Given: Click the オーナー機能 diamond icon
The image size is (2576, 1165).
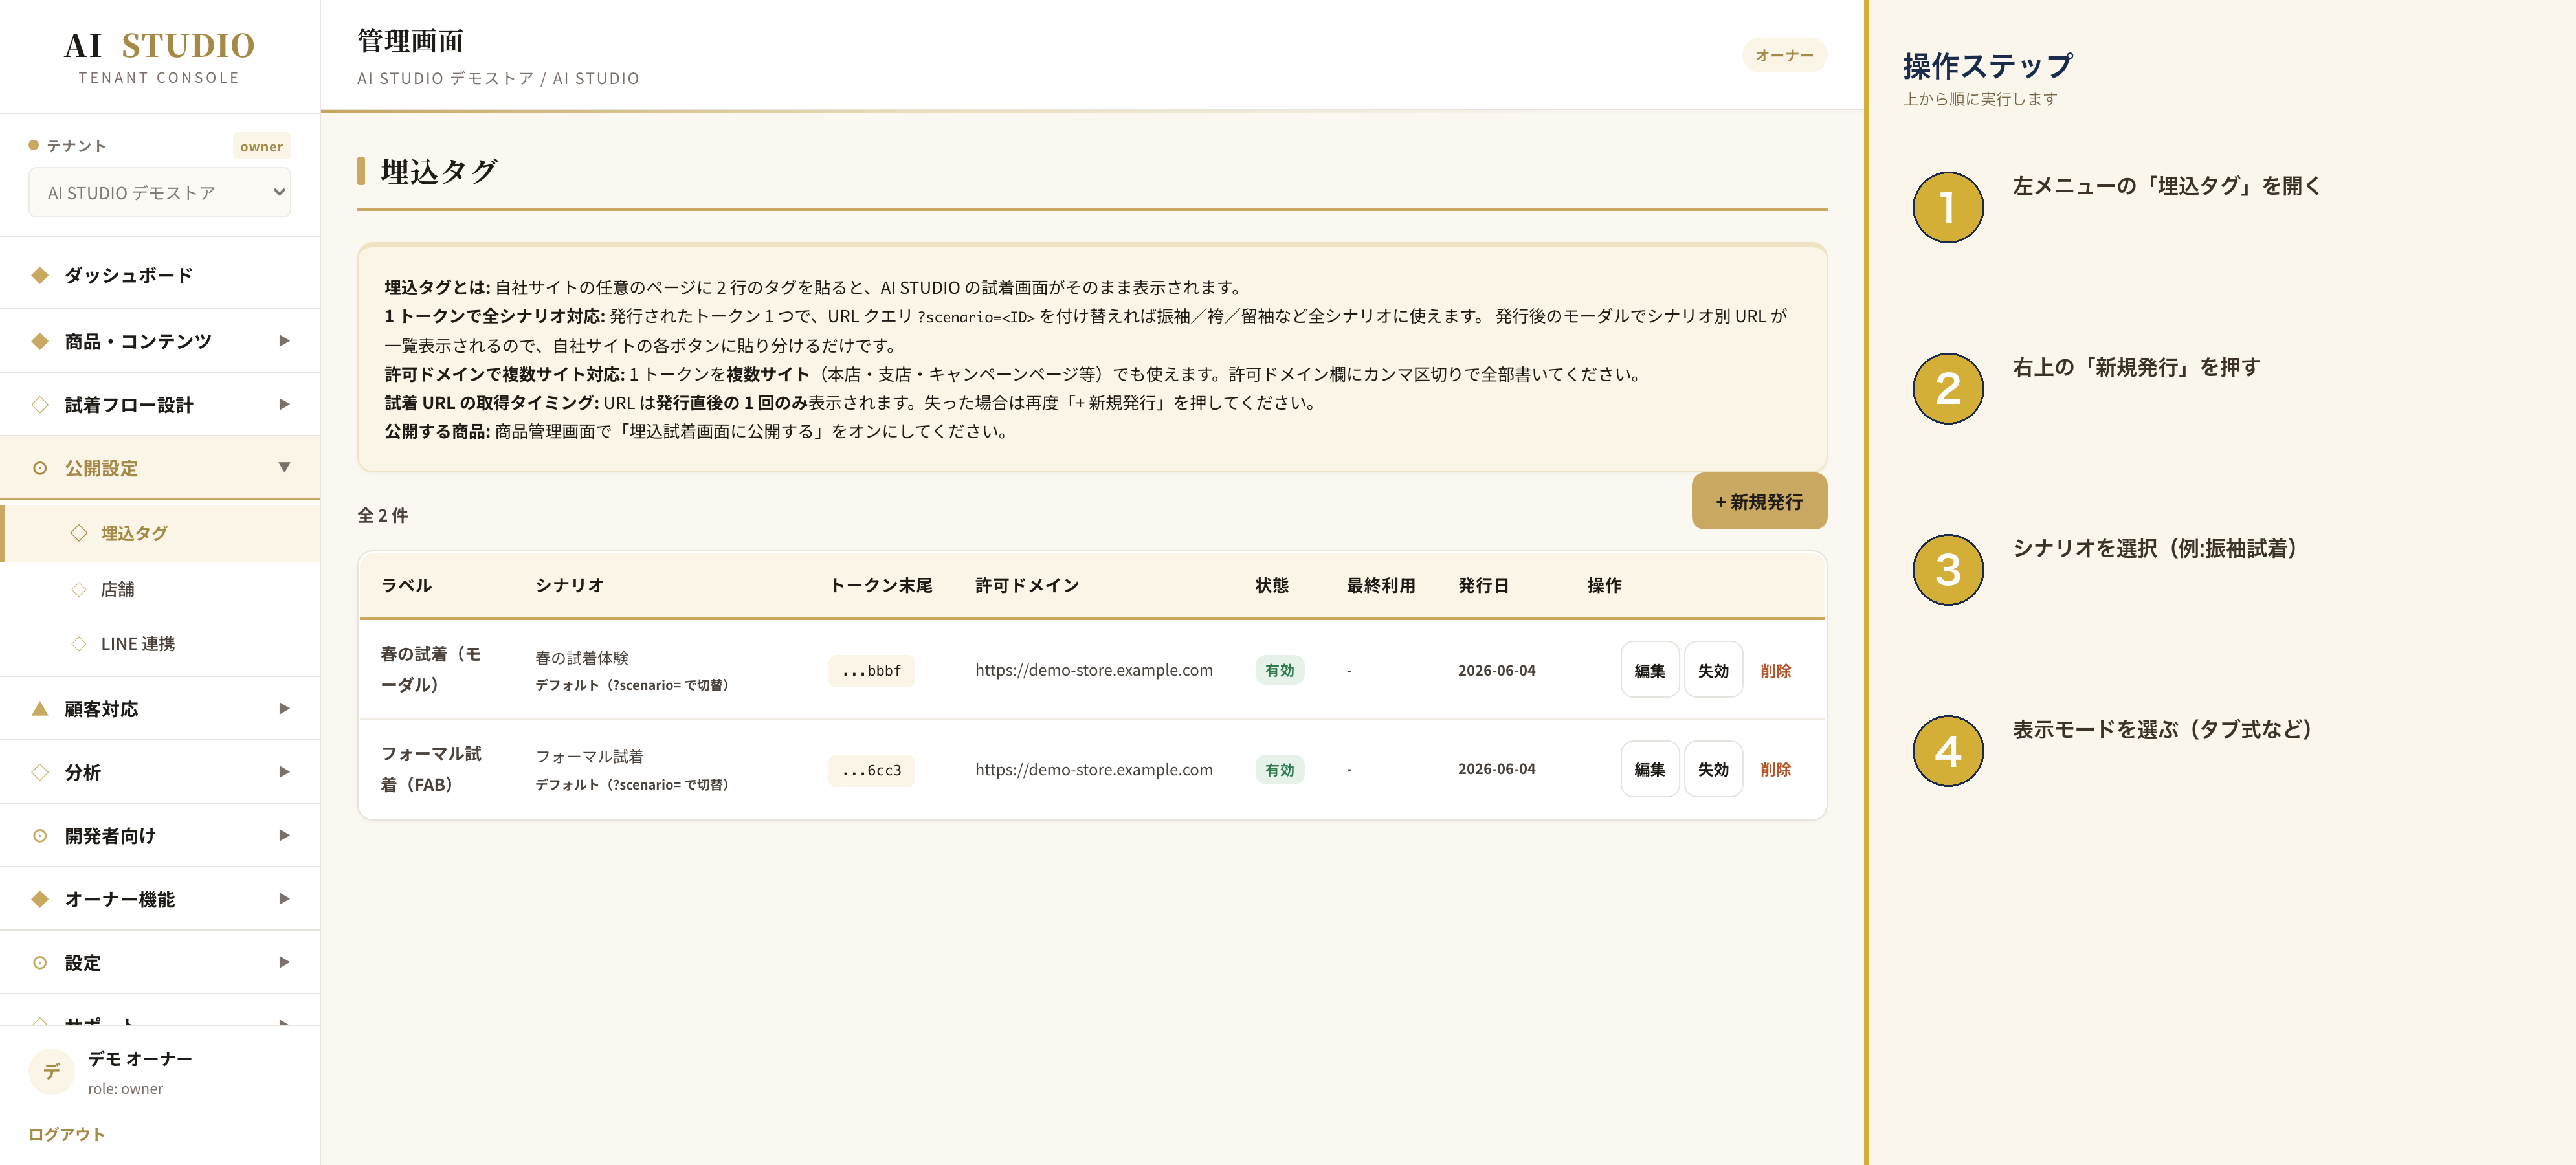Looking at the screenshot, I should click(40, 899).
